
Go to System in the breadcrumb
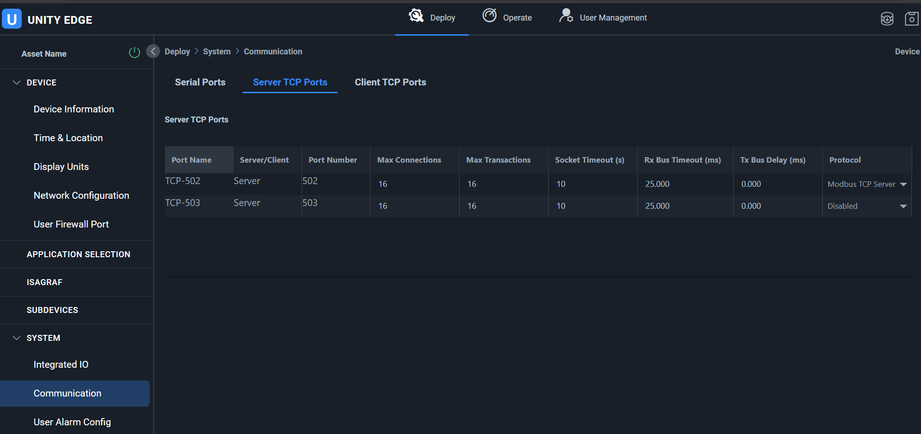tap(217, 52)
